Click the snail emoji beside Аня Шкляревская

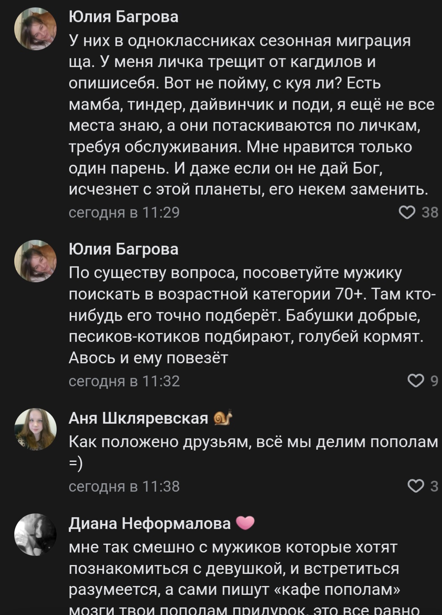[x=223, y=418]
